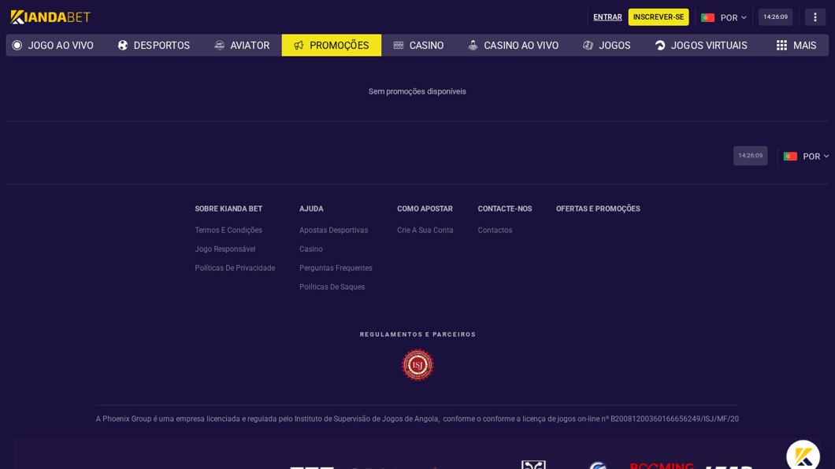Expand the Mais menu
Image resolution: width=835 pixels, height=469 pixels.
(x=796, y=45)
